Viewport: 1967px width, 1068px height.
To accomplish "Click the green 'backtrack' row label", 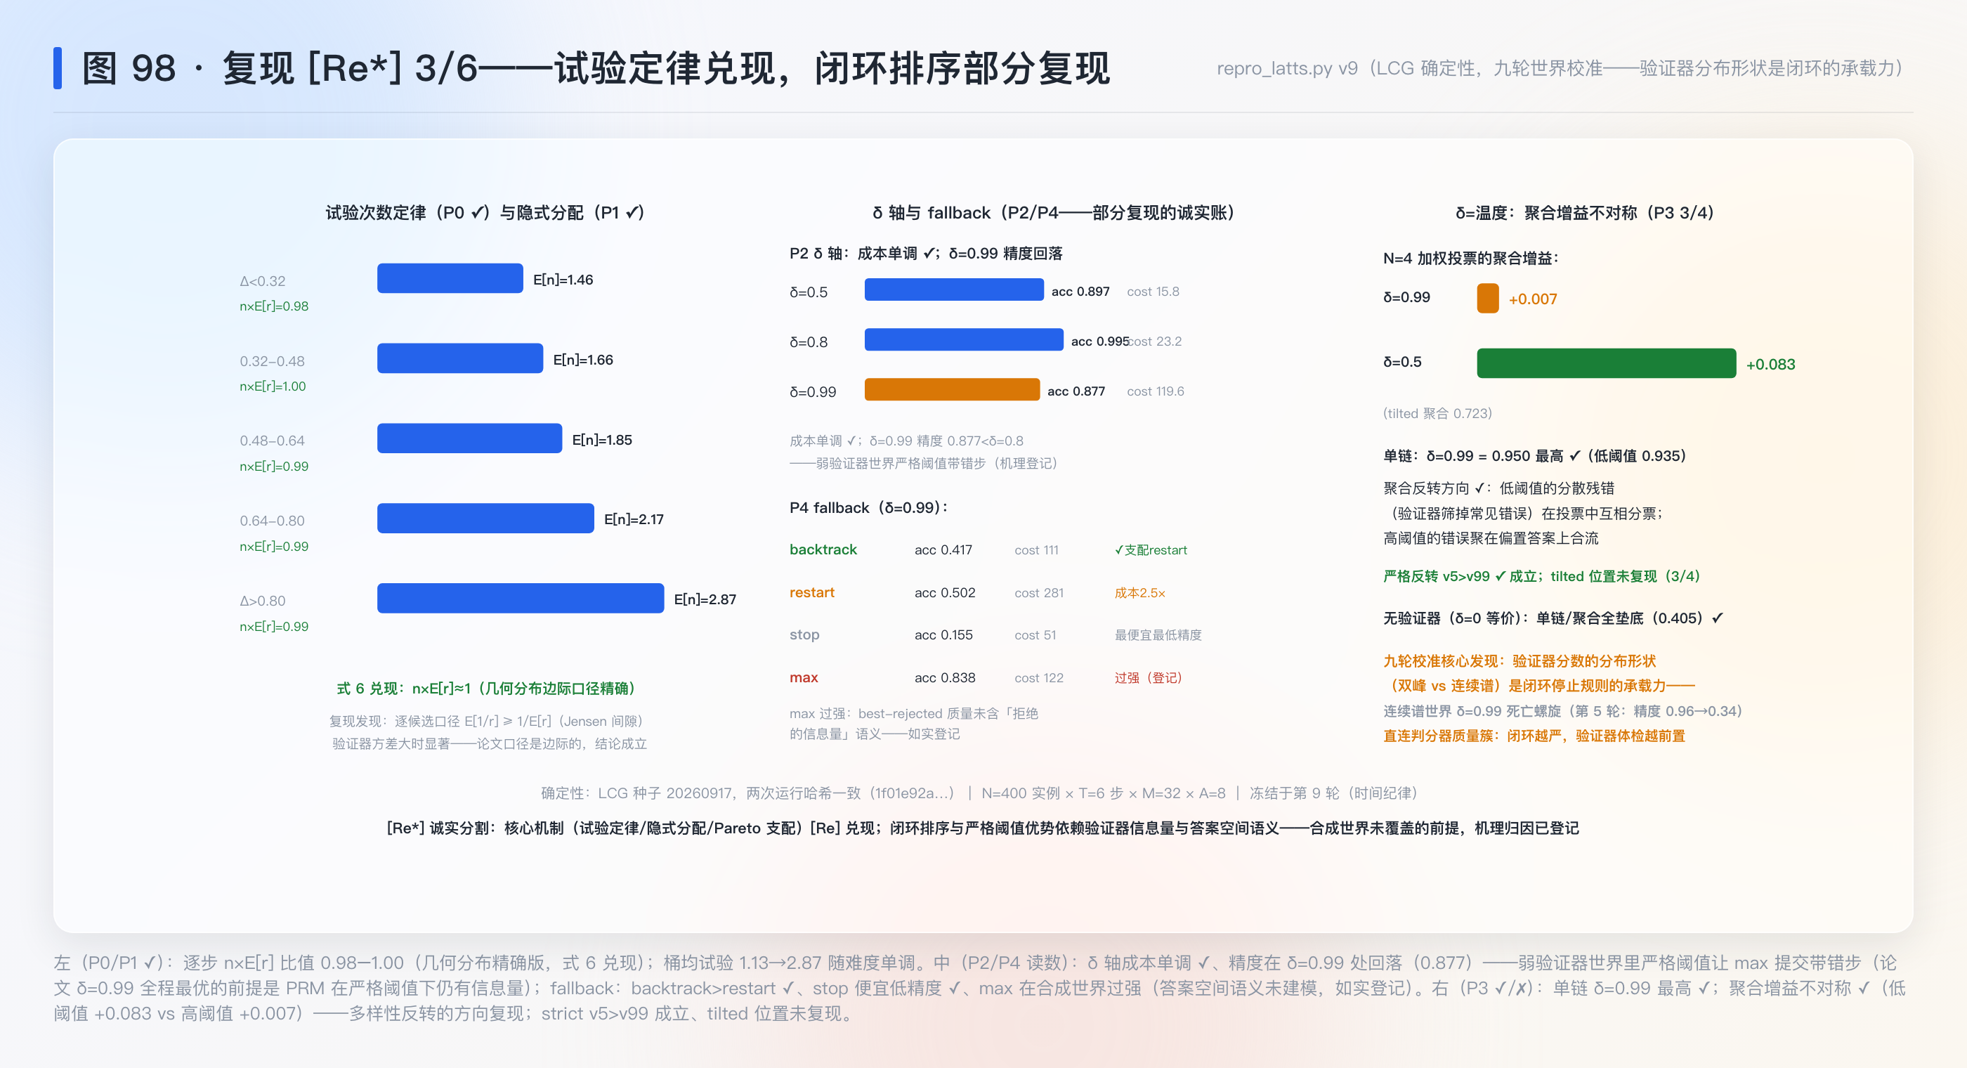I will coord(823,550).
